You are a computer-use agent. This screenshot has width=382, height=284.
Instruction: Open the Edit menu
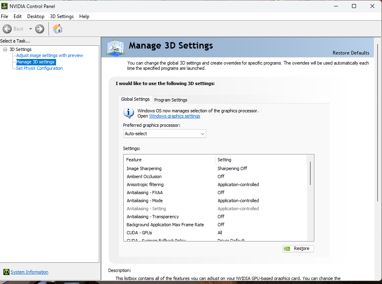click(18, 16)
